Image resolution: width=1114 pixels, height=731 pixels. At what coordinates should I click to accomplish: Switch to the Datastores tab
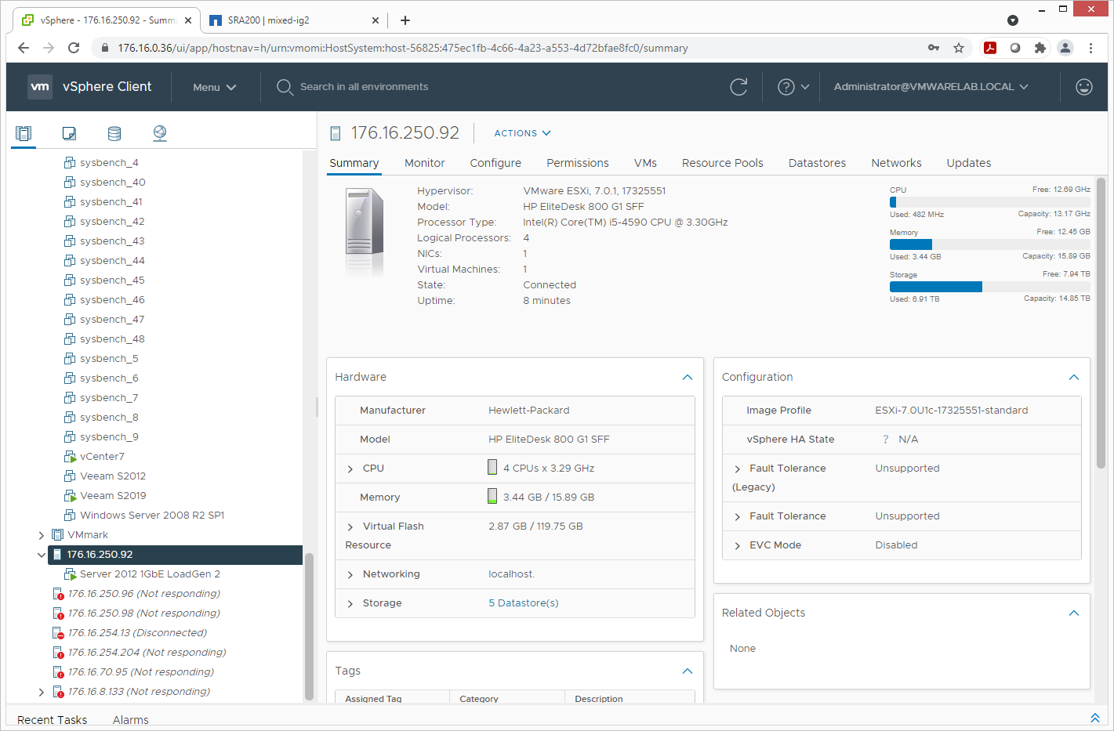[817, 163]
